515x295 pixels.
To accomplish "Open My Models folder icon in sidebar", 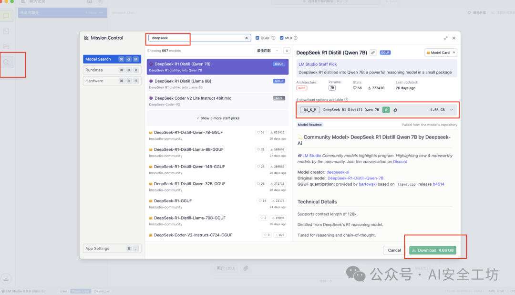I will click(6, 46).
